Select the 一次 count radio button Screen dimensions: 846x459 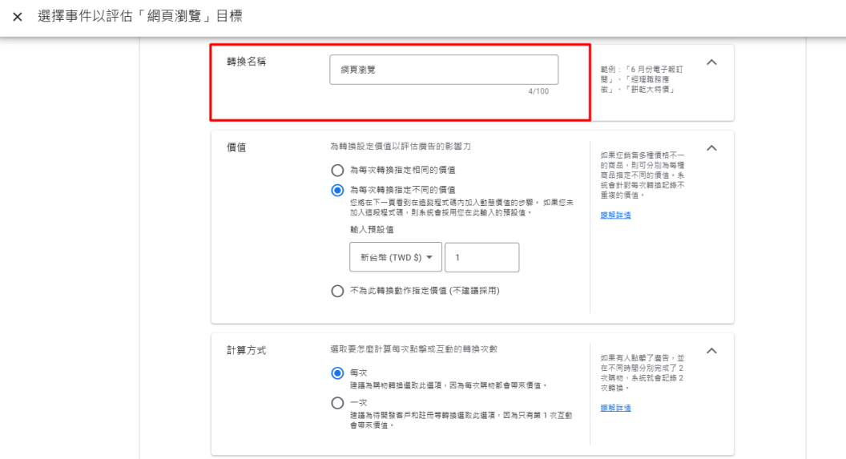(337, 404)
